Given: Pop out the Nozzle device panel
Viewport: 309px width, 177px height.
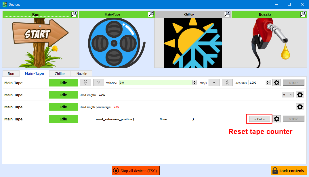Looking at the screenshot, I should coord(303,14).
